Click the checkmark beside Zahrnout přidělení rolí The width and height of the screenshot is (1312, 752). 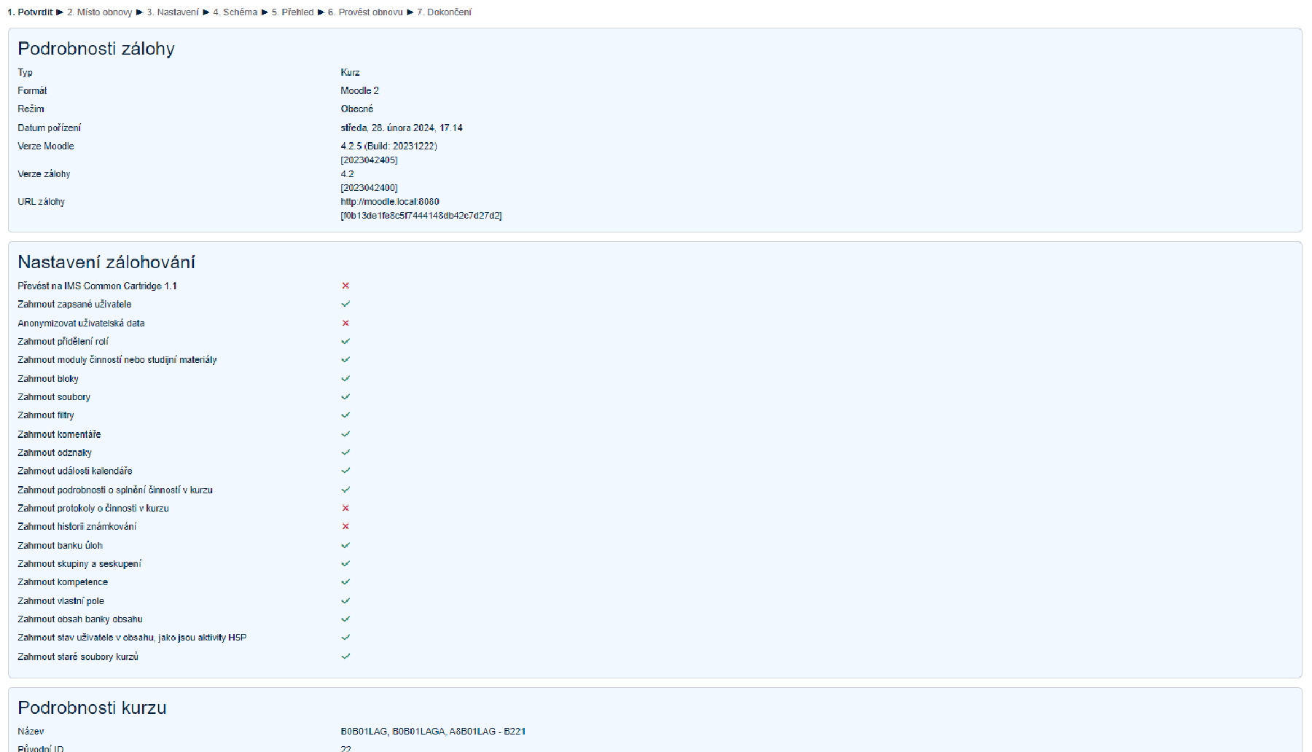coord(345,341)
